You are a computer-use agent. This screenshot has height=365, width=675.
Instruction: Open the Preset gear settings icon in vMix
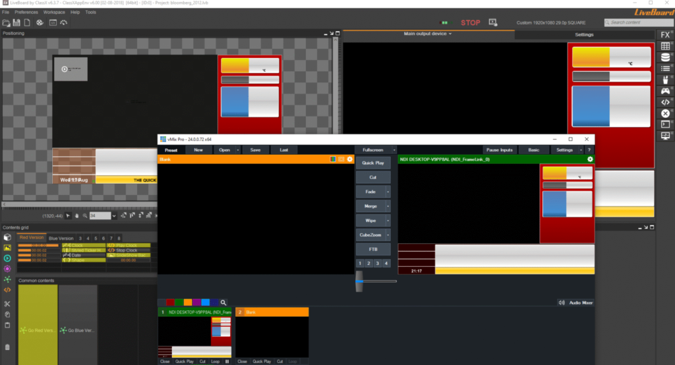coord(350,159)
